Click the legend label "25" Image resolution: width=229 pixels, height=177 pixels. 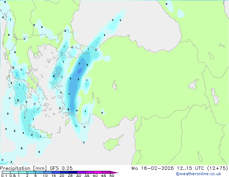[70, 176]
